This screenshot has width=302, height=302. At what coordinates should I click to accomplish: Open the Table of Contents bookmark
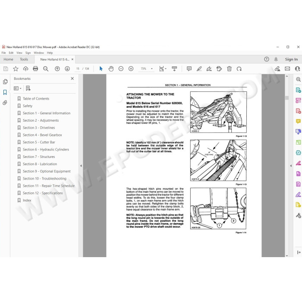[x=36, y=99]
